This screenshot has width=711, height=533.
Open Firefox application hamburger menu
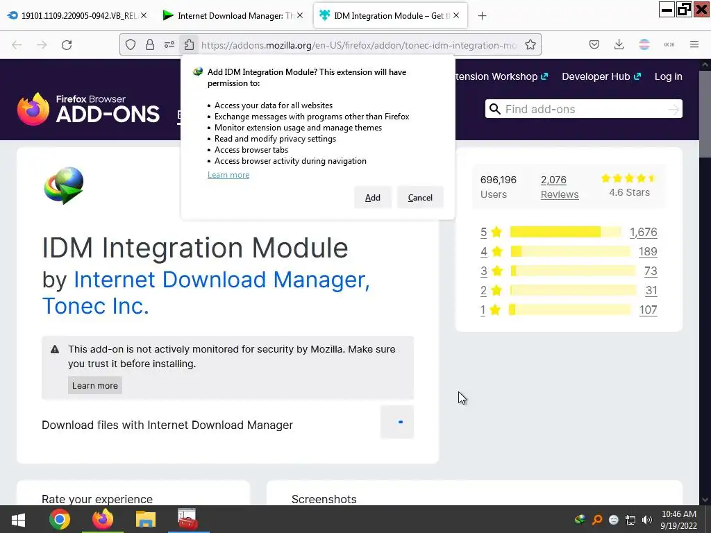click(x=694, y=44)
